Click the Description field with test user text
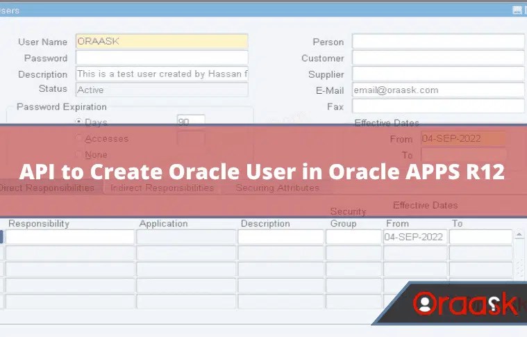527x337 pixels. click(x=162, y=74)
